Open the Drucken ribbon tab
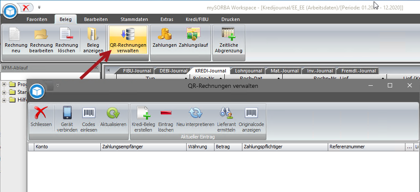The image size is (420, 192). pyautogui.click(x=231, y=19)
